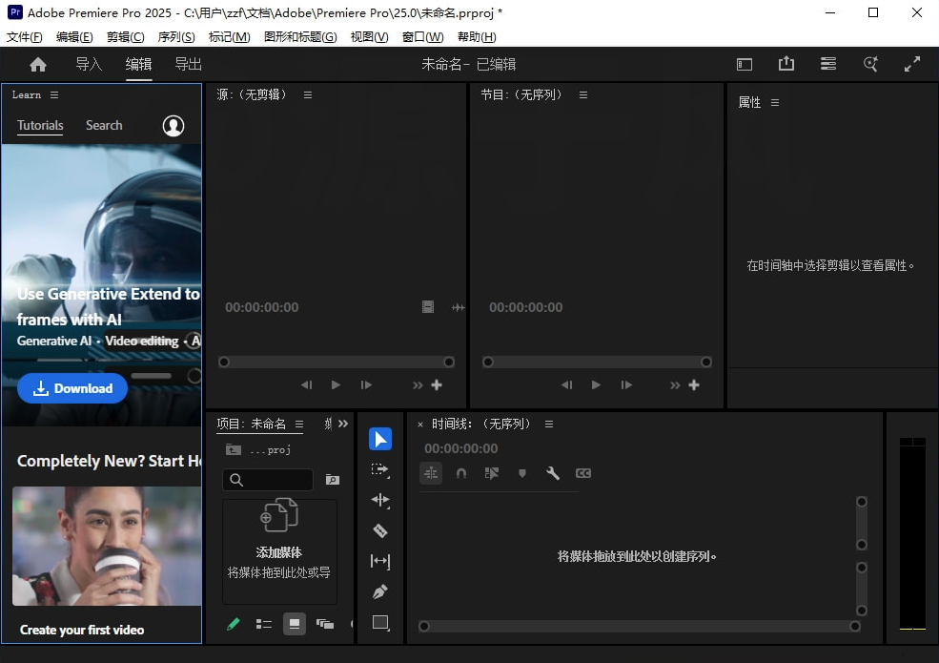Screen dimensions: 939x663
Task: Select the Ripple Edit tool
Action: pos(379,500)
